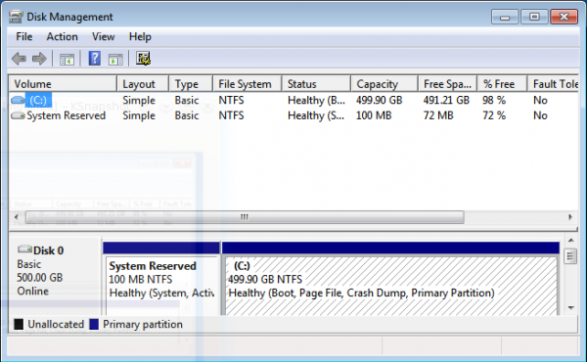This screenshot has width=587, height=362.
Task: Click the Disk 0 drive icon
Action: click(24, 249)
